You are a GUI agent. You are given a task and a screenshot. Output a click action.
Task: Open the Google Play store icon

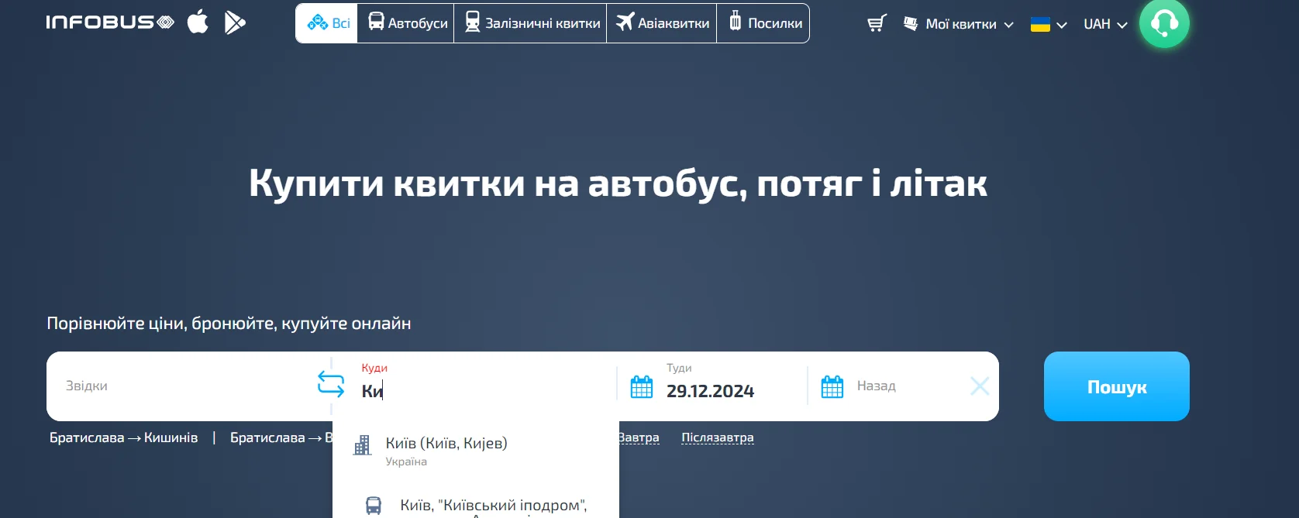(235, 22)
